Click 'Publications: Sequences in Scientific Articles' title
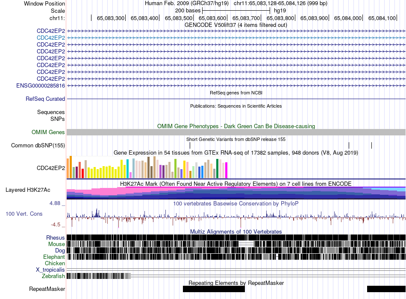 coord(236,106)
